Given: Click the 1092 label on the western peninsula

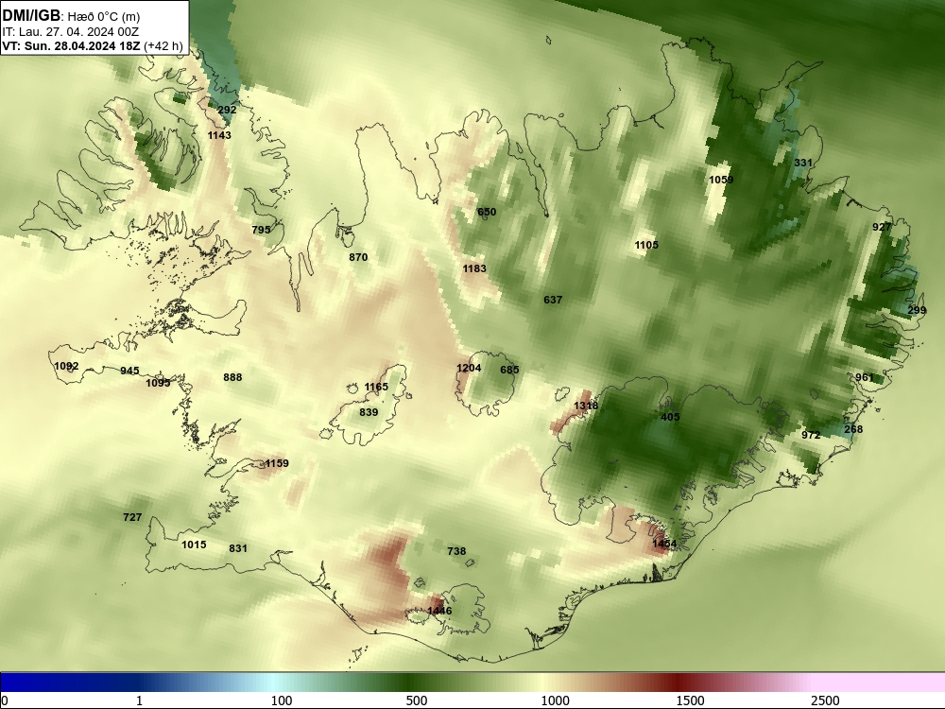Looking at the screenshot, I should pyautogui.click(x=66, y=366).
